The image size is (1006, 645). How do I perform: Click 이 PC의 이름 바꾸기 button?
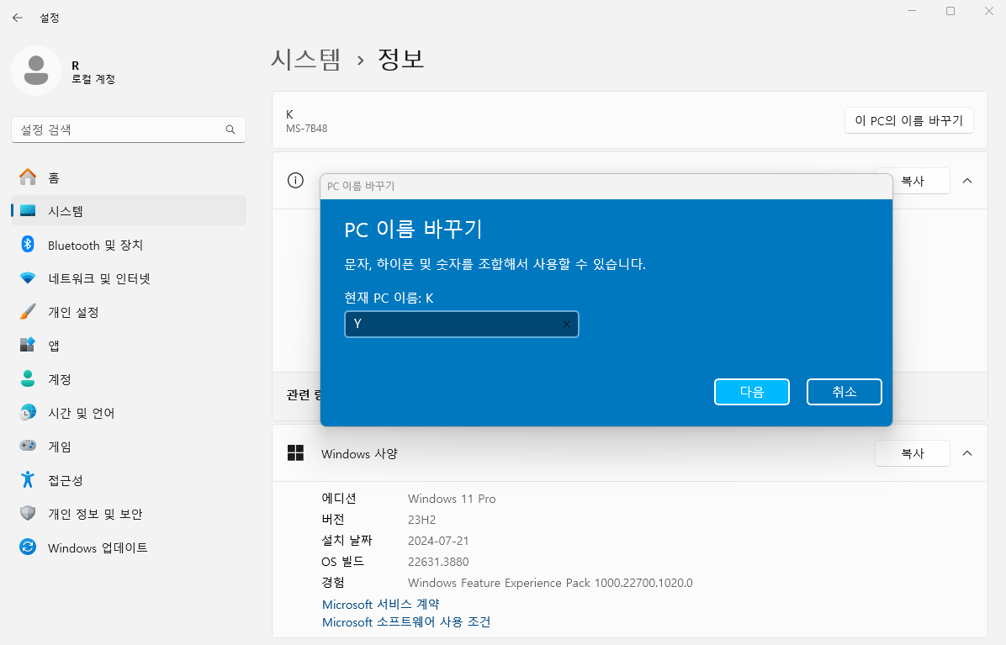[x=908, y=120]
